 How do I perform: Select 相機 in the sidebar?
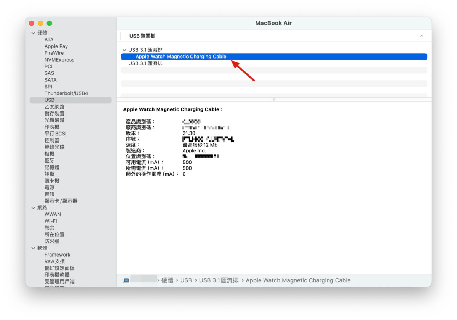tap(49, 154)
